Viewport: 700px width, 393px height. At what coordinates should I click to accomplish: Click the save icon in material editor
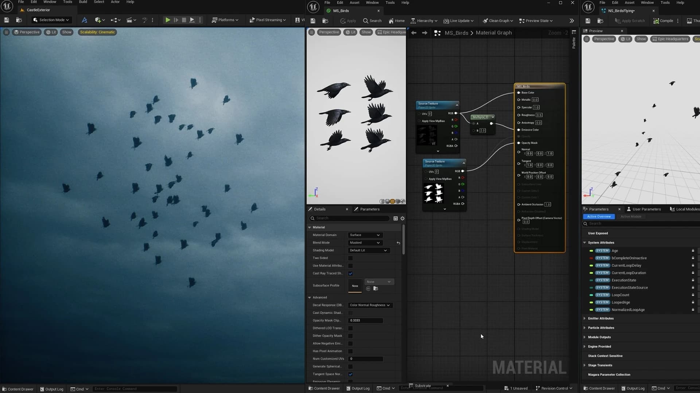(312, 21)
